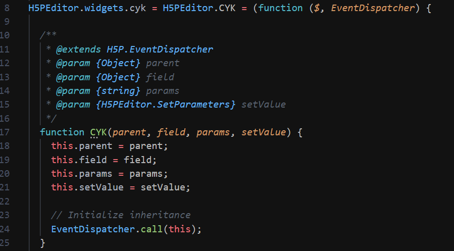The image size is (454, 251).
Task: Click this.params assignment on line 20
Action: pos(110,174)
